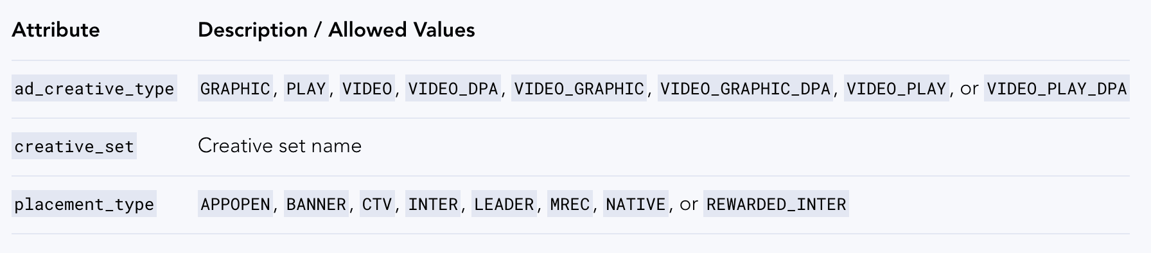The image size is (1151, 253).
Task: Click the APPOPEN placement value
Action: pos(235,204)
